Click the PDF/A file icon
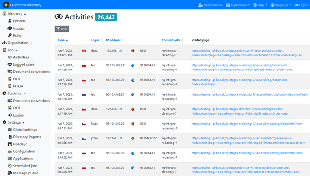Viewport: 310px width, 176px height. pyautogui.click(x=10, y=86)
